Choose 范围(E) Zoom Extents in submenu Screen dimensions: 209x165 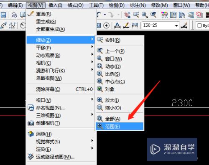[120, 127]
